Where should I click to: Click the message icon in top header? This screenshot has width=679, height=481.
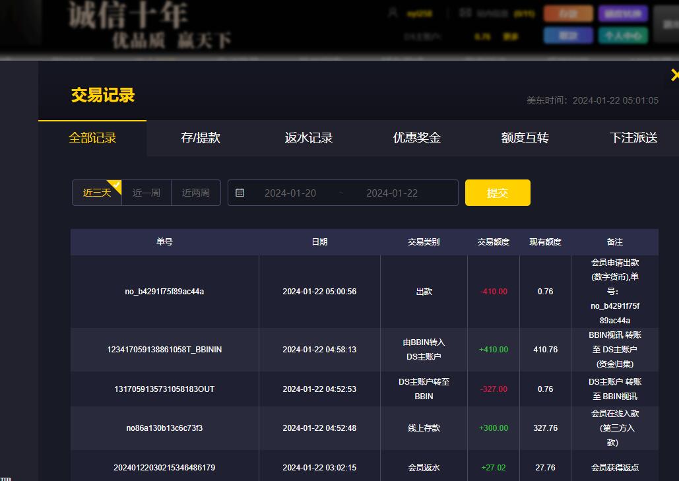466,13
